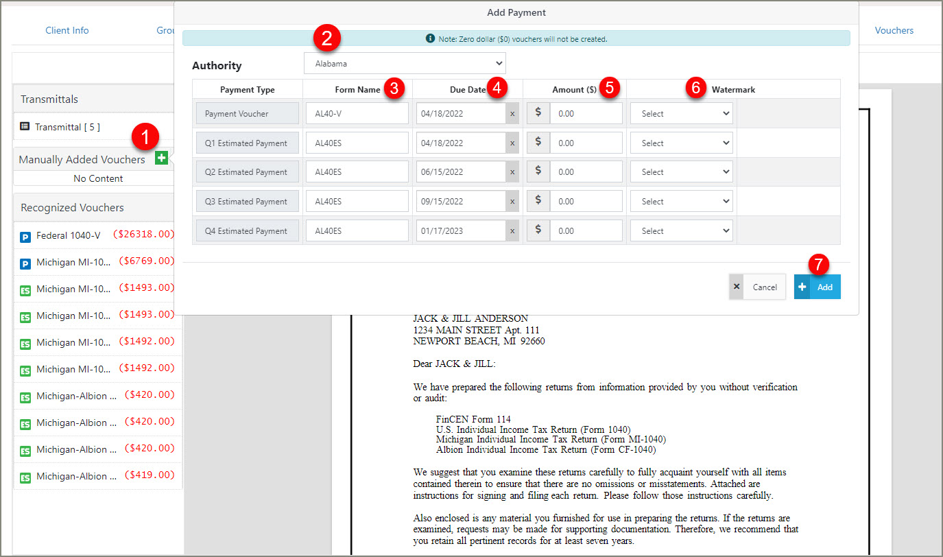Go to the Vouchers tab
This screenshot has width=943, height=557.
[x=894, y=30]
